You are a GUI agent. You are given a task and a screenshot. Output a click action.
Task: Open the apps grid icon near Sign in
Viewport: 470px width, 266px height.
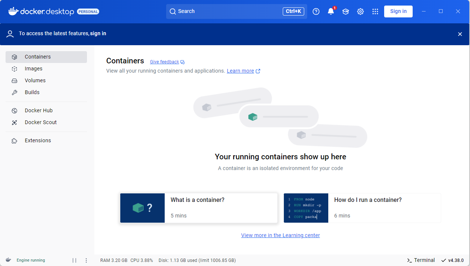click(x=375, y=11)
